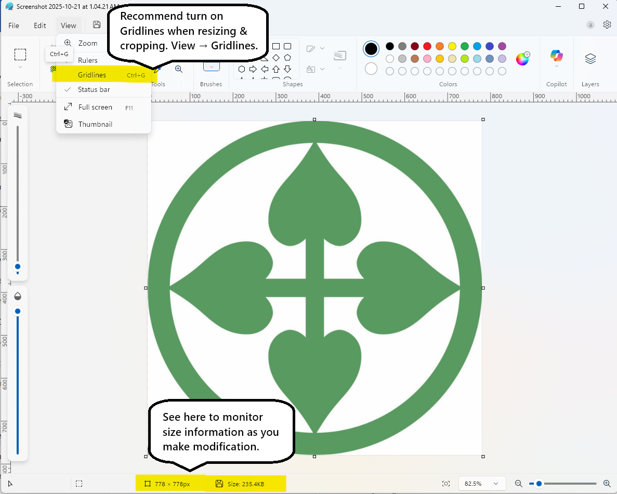Open the 82.5% zoom level dropdown
Viewport: 617px width, 494px height.
coord(481,484)
